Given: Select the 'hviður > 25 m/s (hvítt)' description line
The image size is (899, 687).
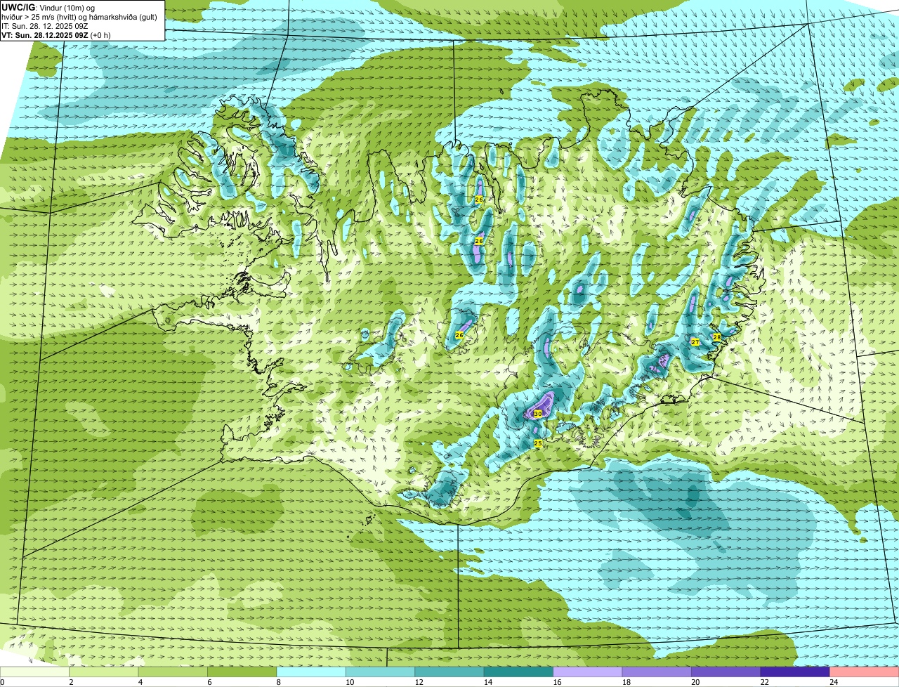Looking at the screenshot, I should tap(79, 17).
